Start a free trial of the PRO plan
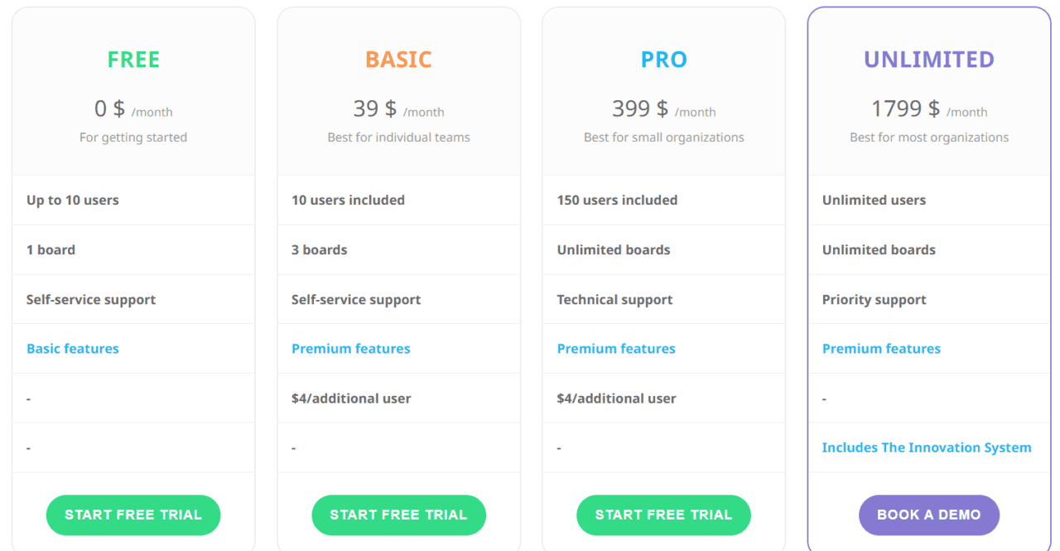The width and height of the screenshot is (1060, 551). pyautogui.click(x=663, y=515)
